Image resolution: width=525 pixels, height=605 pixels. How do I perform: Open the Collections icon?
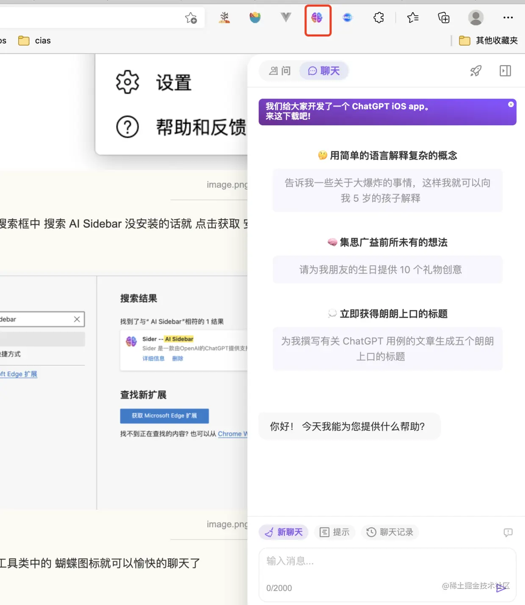point(444,17)
